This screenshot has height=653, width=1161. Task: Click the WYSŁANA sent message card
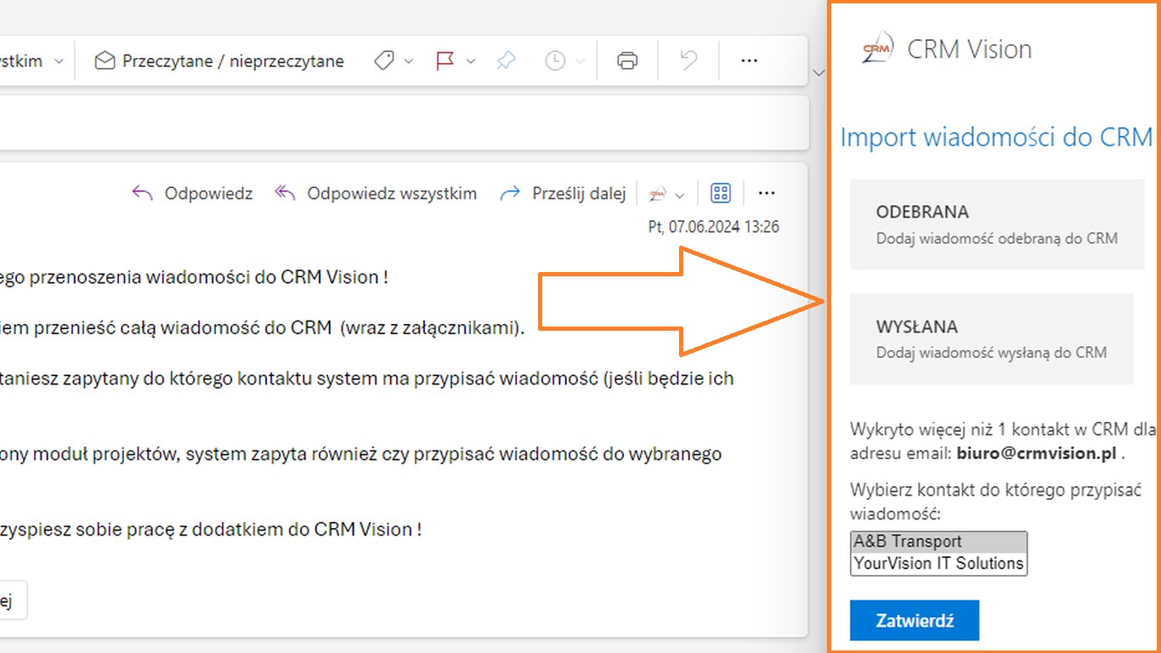pos(992,339)
